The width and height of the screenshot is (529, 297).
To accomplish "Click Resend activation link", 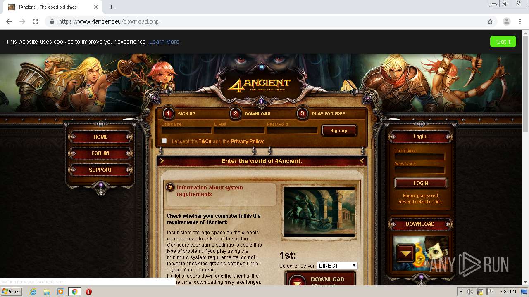I will click(x=420, y=202).
